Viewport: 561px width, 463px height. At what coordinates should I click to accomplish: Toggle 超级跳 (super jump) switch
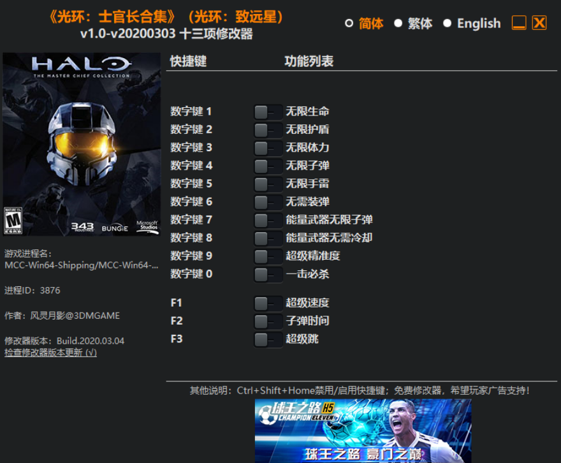tap(268, 339)
